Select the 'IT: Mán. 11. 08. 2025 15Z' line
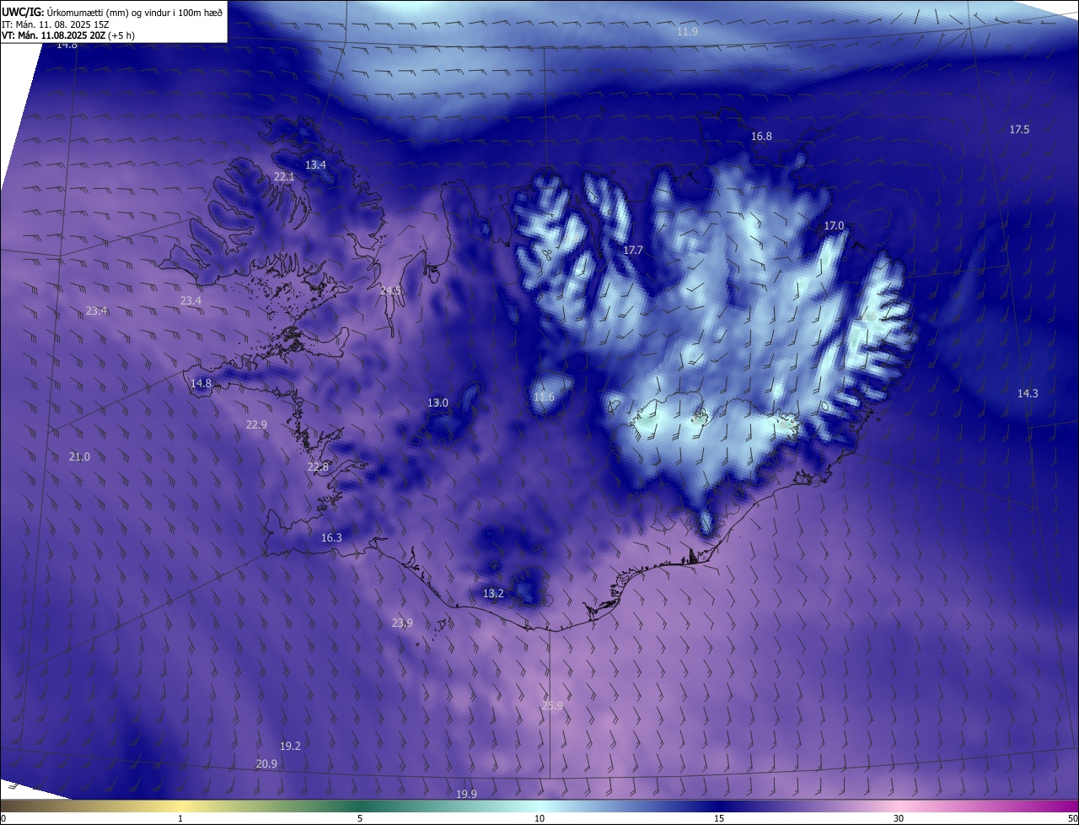1079x825 pixels. tap(56, 24)
